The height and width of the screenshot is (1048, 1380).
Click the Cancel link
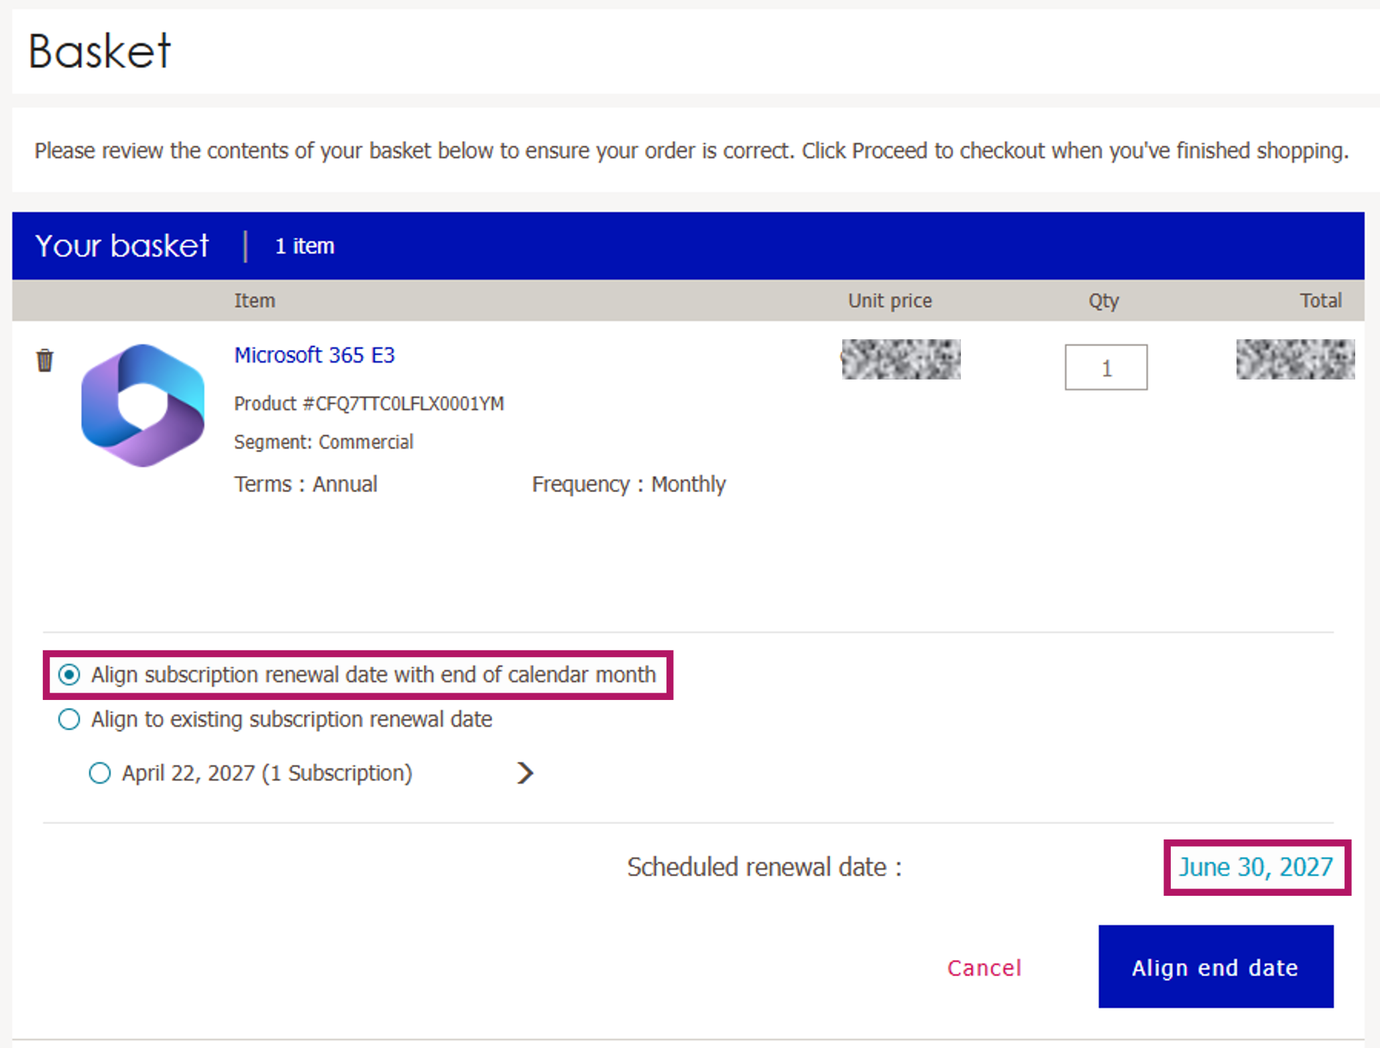[x=984, y=968]
